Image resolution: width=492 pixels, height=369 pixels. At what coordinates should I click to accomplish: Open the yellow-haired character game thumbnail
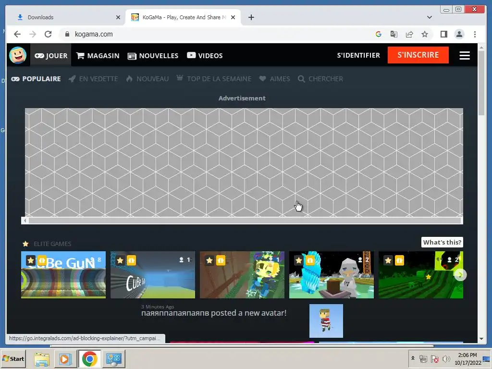tap(242, 274)
